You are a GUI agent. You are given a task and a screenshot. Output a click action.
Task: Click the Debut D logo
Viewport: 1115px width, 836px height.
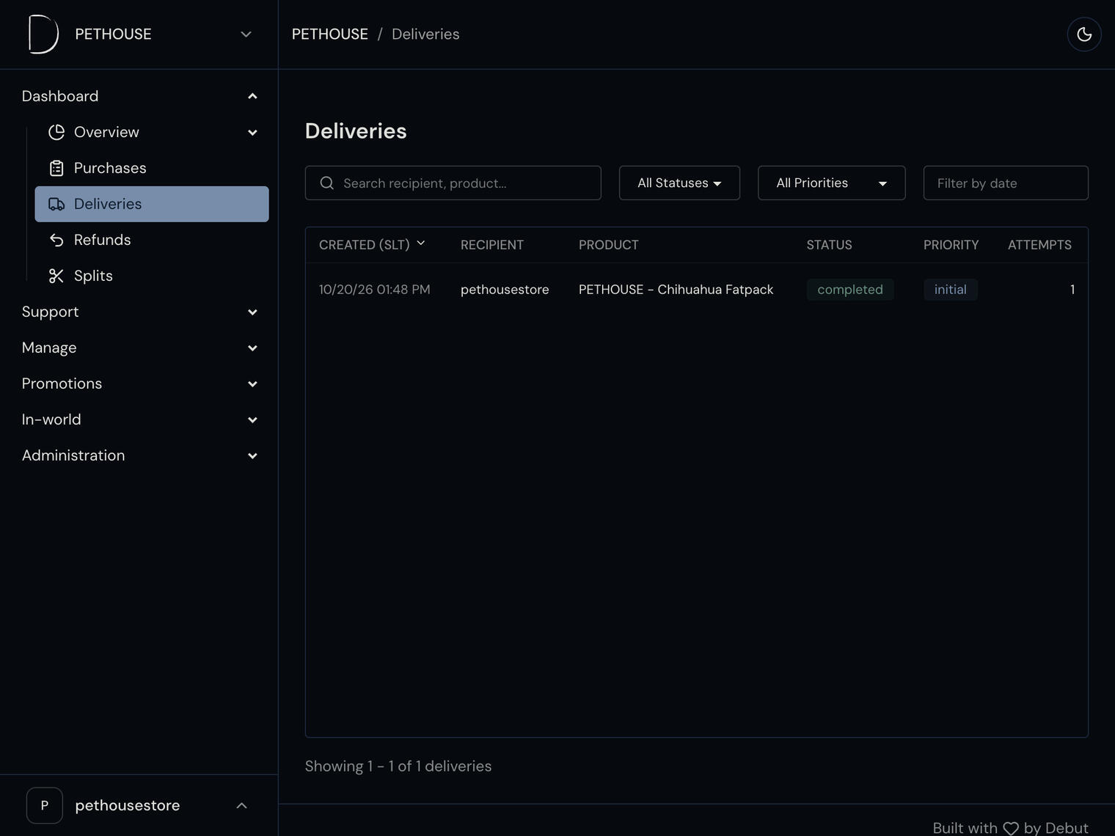43,34
